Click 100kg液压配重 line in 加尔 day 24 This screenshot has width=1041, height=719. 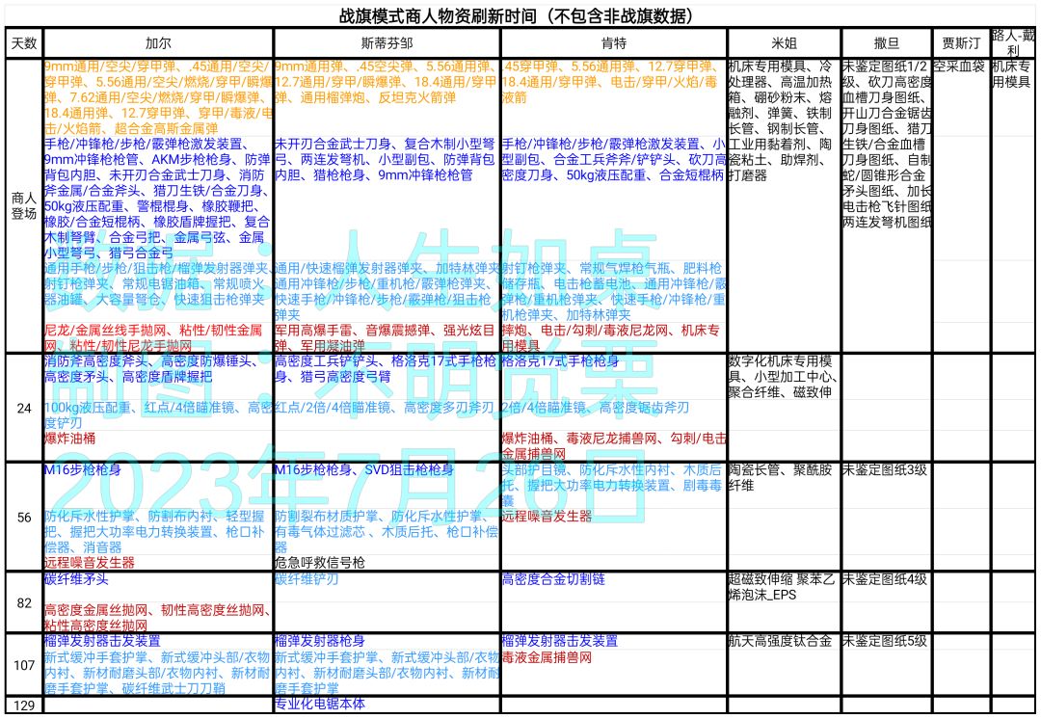[158, 407]
